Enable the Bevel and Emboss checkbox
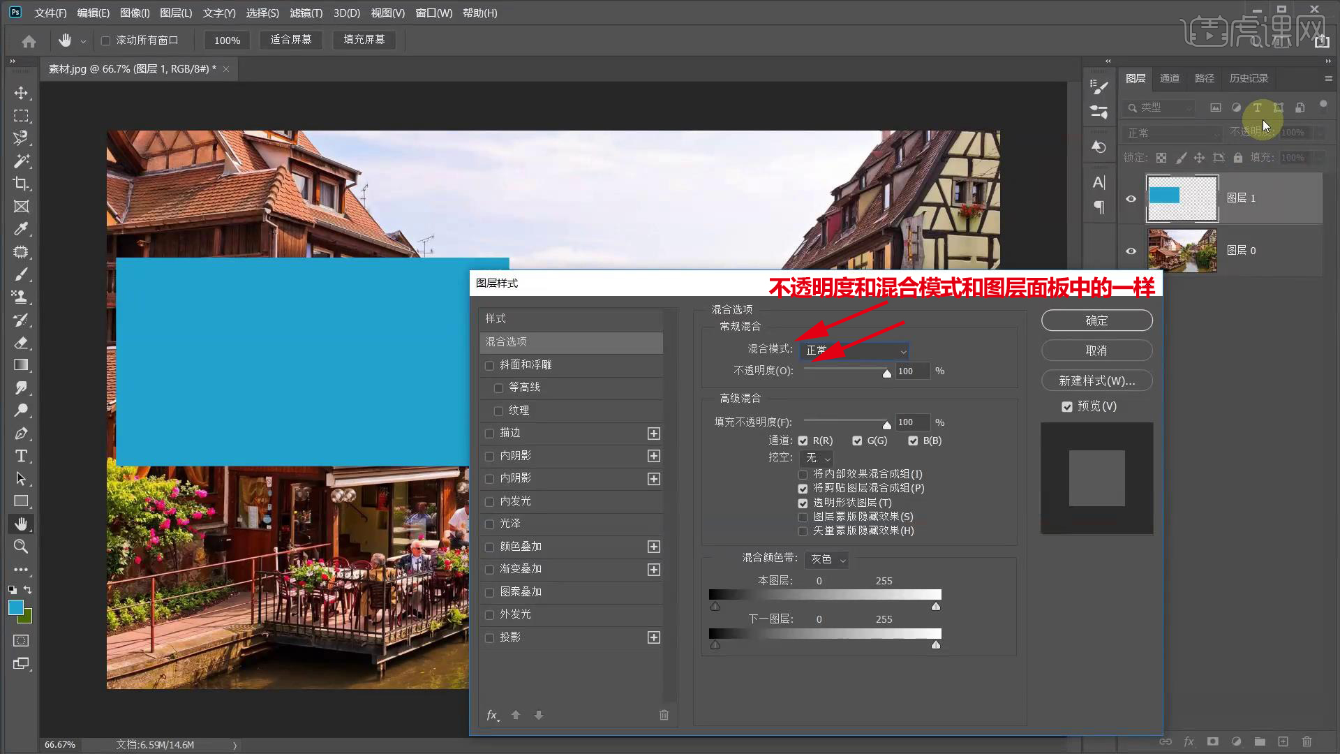 (489, 365)
